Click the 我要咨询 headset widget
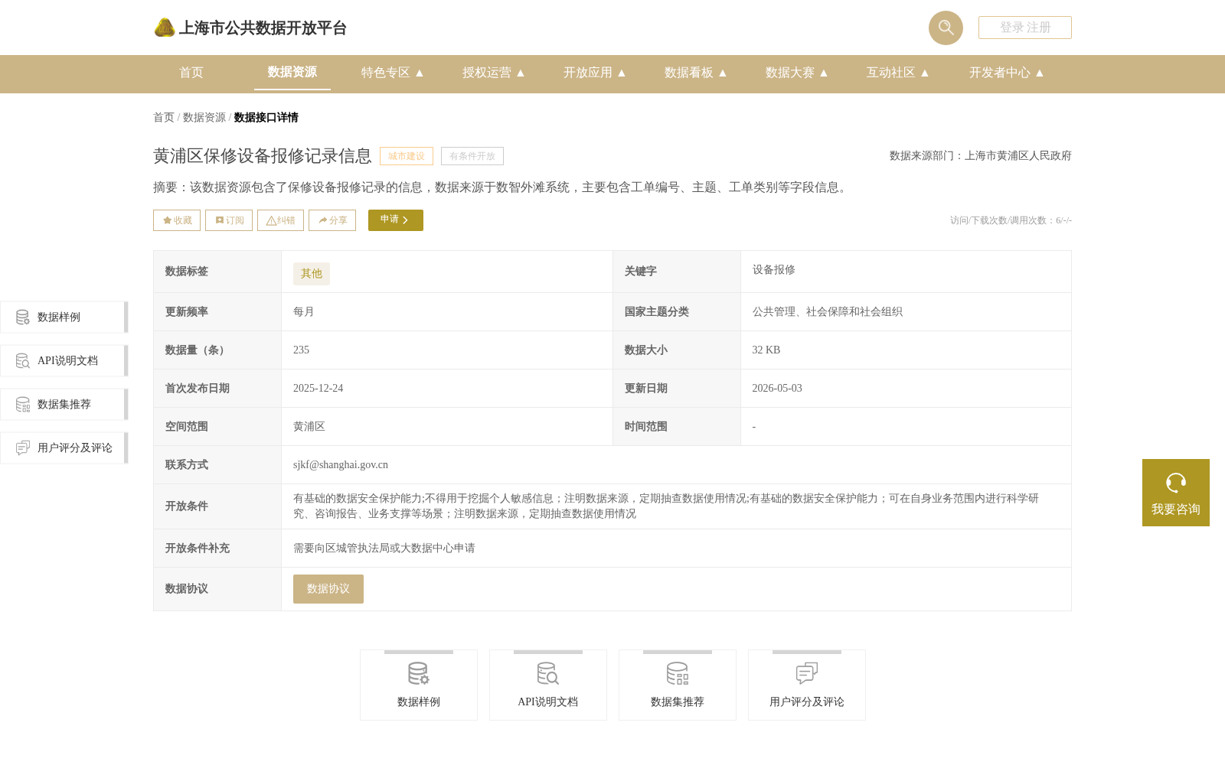The image size is (1225, 765). click(1176, 493)
